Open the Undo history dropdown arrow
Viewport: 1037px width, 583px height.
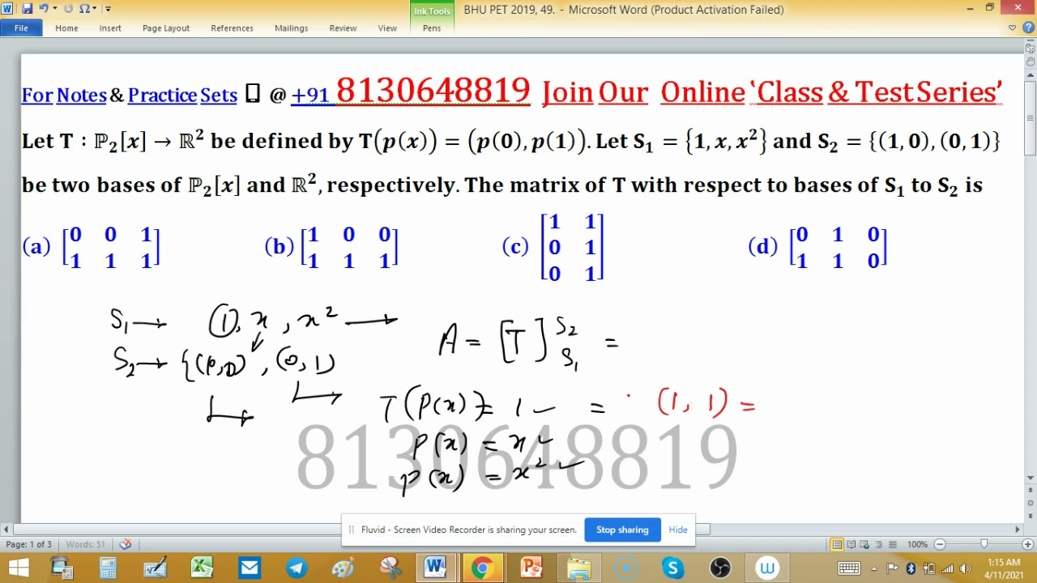click(55, 9)
